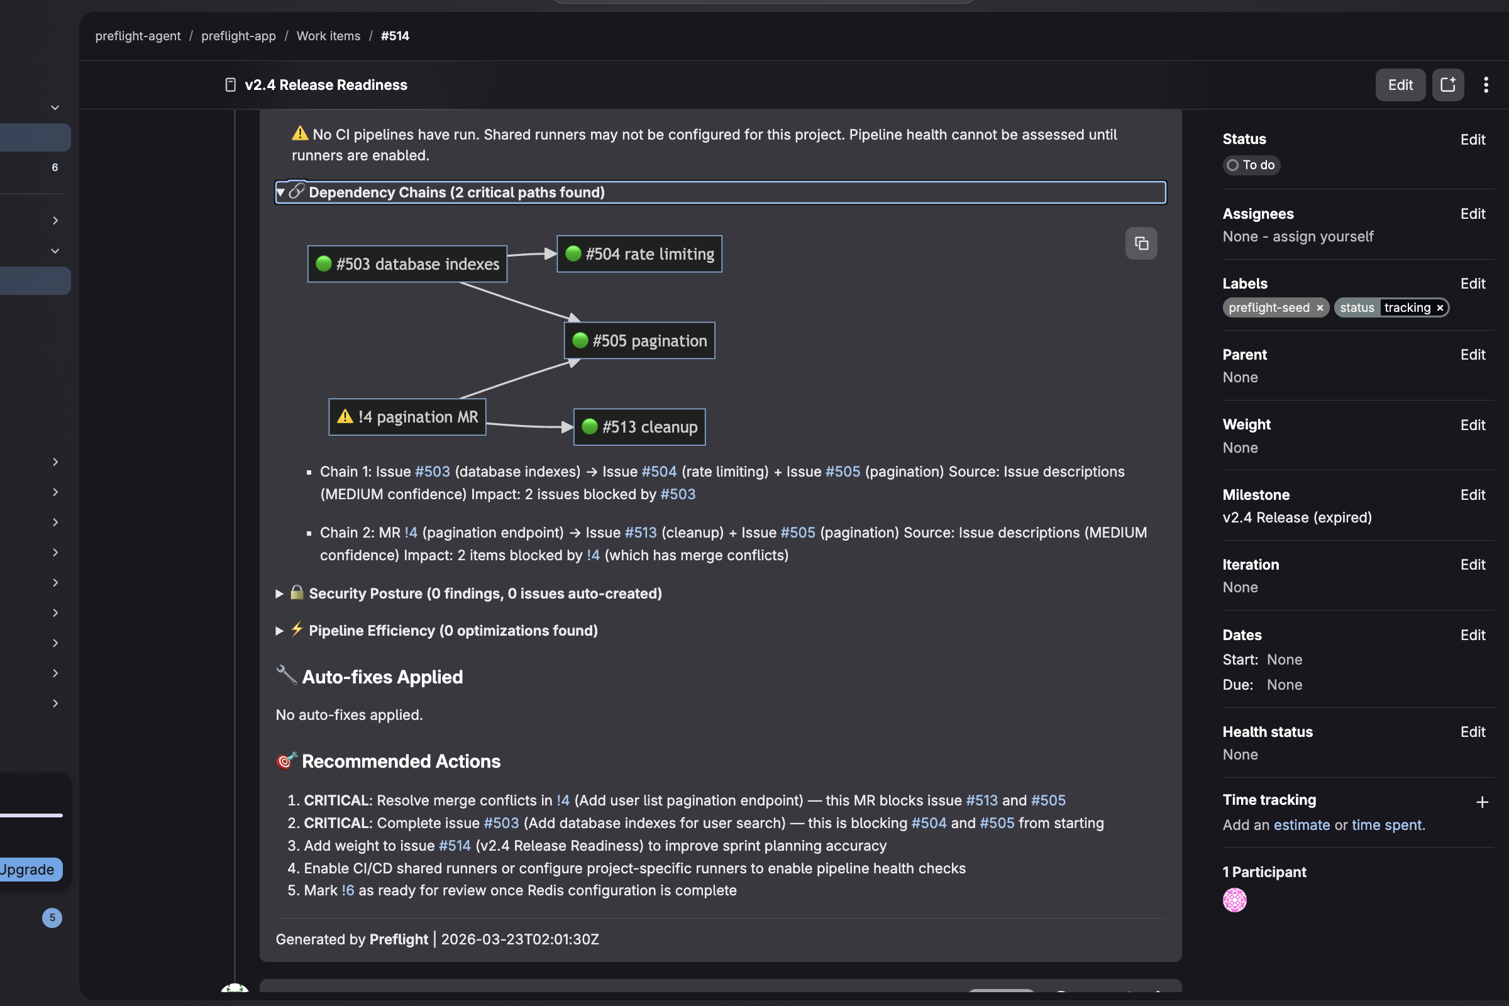
Task: Copy the dependency diagram code
Action: 1141,243
